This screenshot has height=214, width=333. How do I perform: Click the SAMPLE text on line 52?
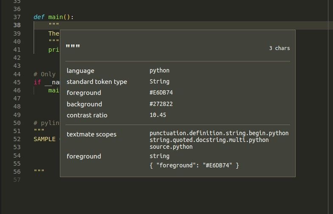point(44,139)
